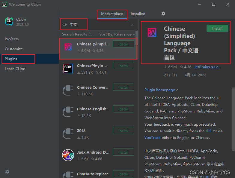Click the Jadx Android Decompiler icon
235x178 pixels.
(x=68, y=155)
